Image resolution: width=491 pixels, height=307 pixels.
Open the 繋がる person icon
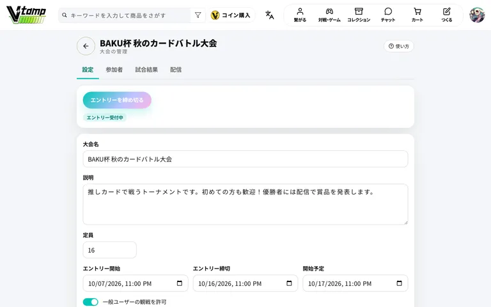pos(300,12)
